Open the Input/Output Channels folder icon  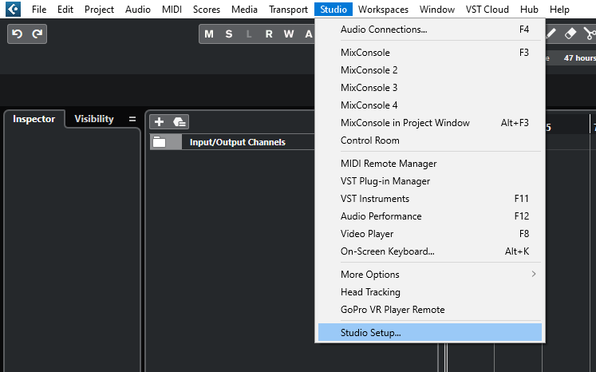pyautogui.click(x=160, y=142)
